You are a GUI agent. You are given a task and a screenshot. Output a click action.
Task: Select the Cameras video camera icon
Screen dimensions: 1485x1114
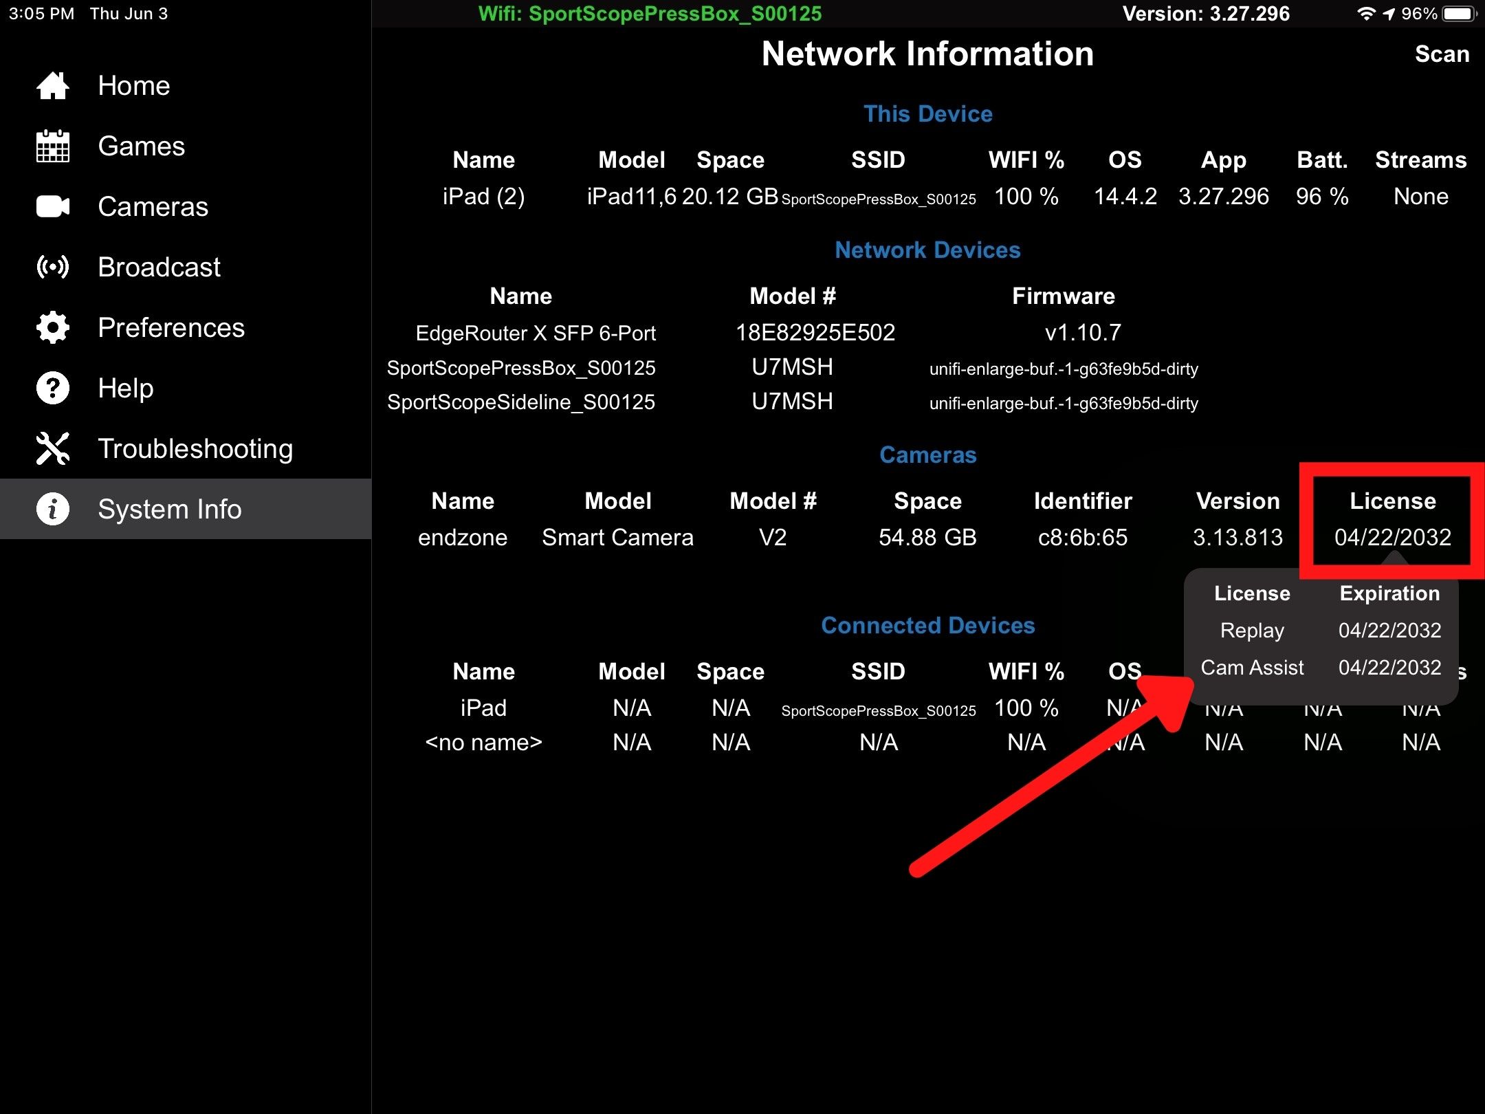point(53,206)
